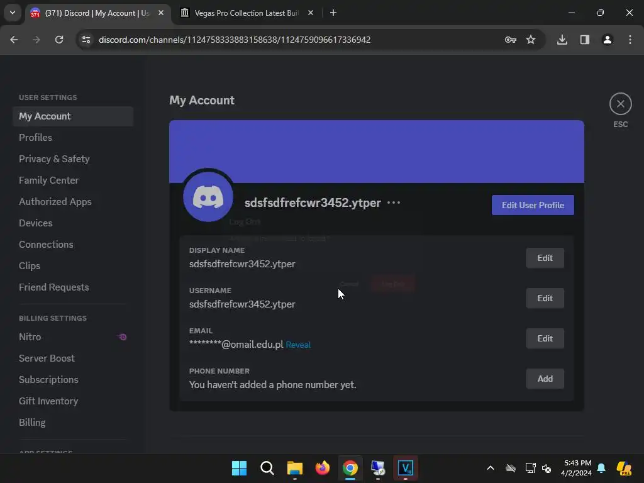This screenshot has width=644, height=483.
Task: Reload the Discord page
Action: (59, 40)
